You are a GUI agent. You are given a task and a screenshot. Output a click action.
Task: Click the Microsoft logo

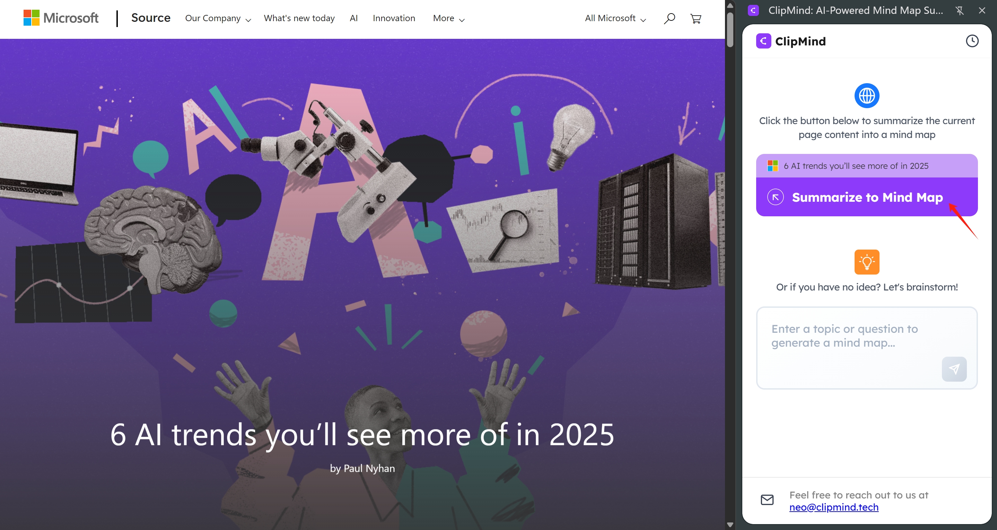click(61, 18)
